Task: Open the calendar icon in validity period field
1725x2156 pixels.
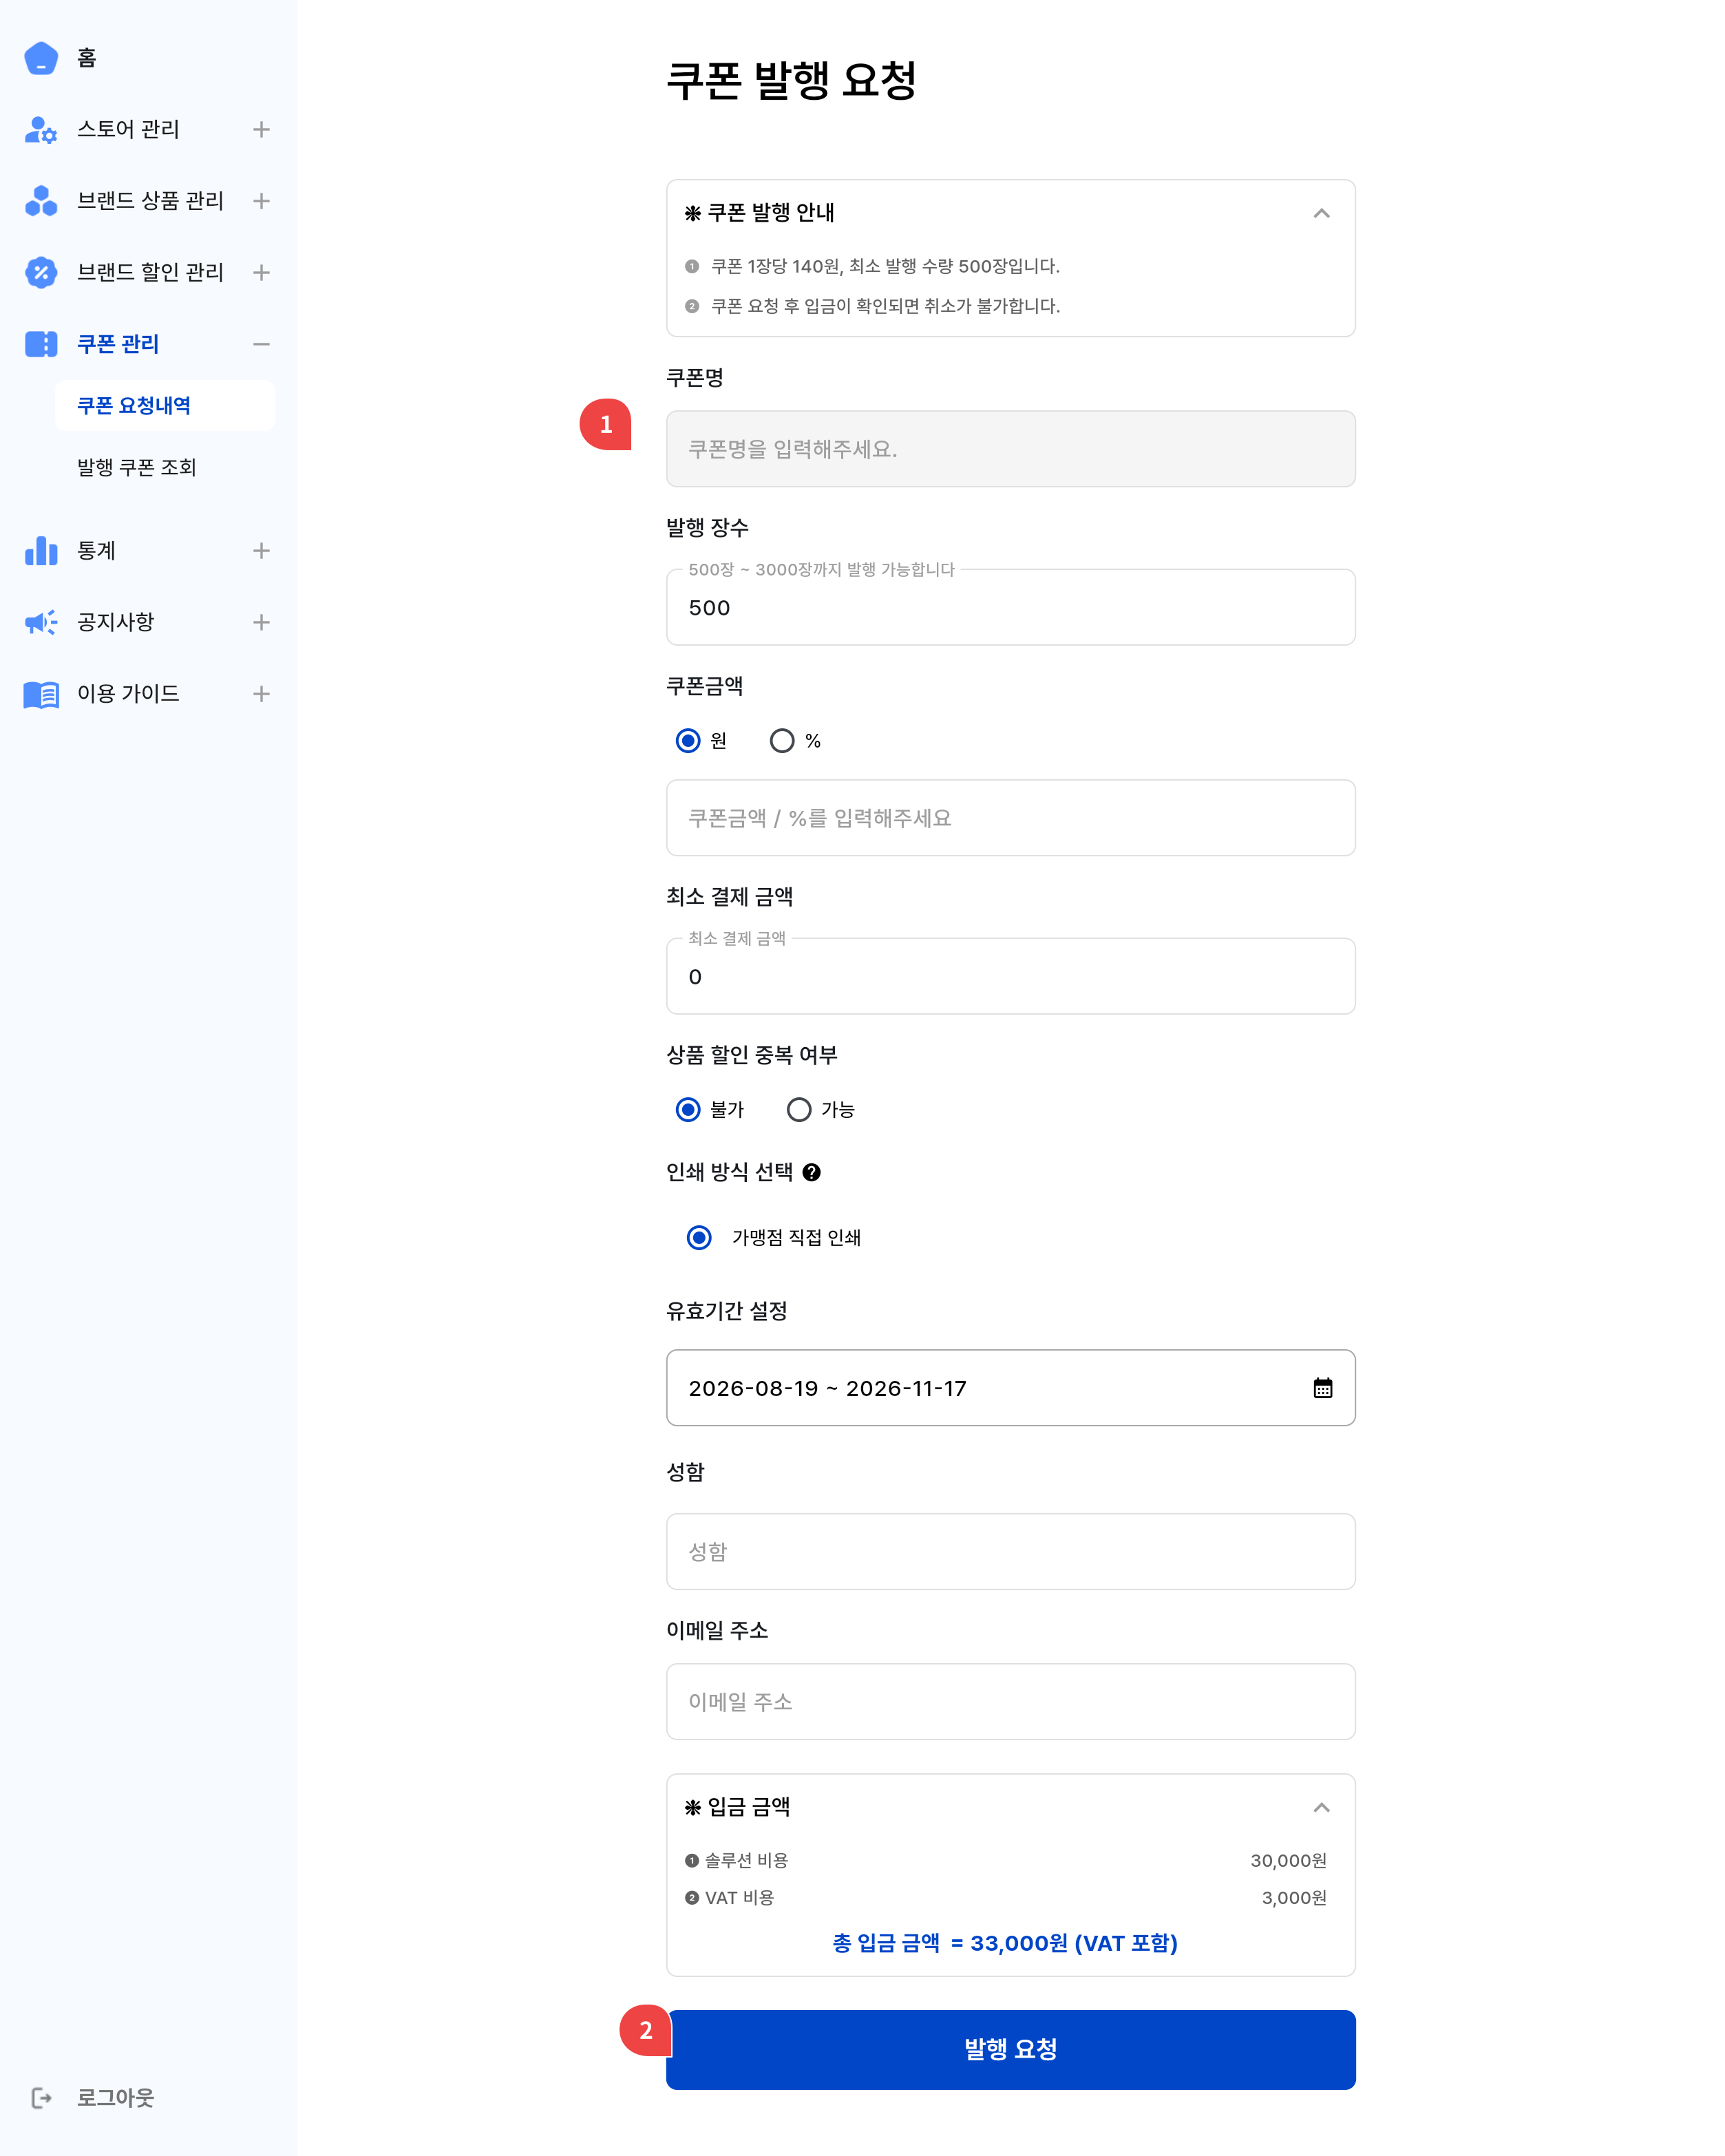Action: coord(1322,1388)
